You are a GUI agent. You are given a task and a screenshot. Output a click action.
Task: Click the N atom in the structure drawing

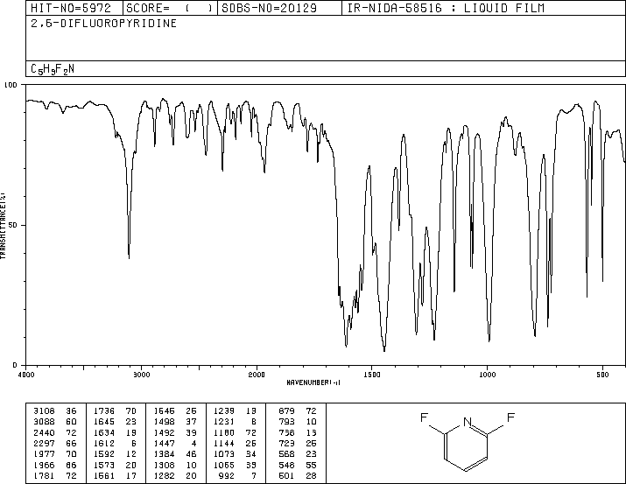pyautogui.click(x=468, y=422)
